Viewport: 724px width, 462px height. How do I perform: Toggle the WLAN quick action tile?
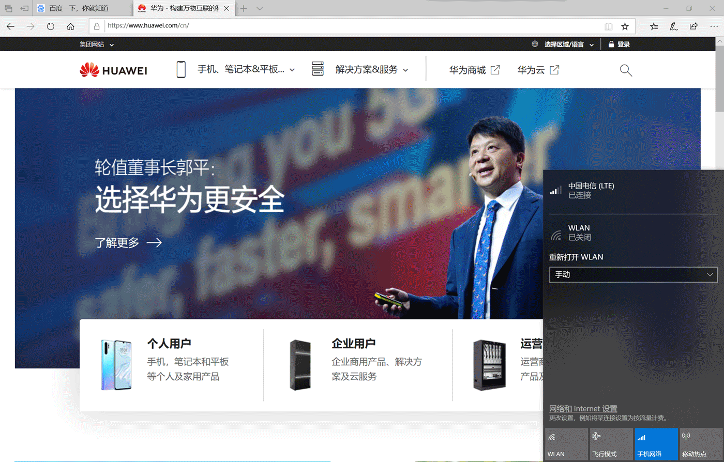pyautogui.click(x=566, y=444)
